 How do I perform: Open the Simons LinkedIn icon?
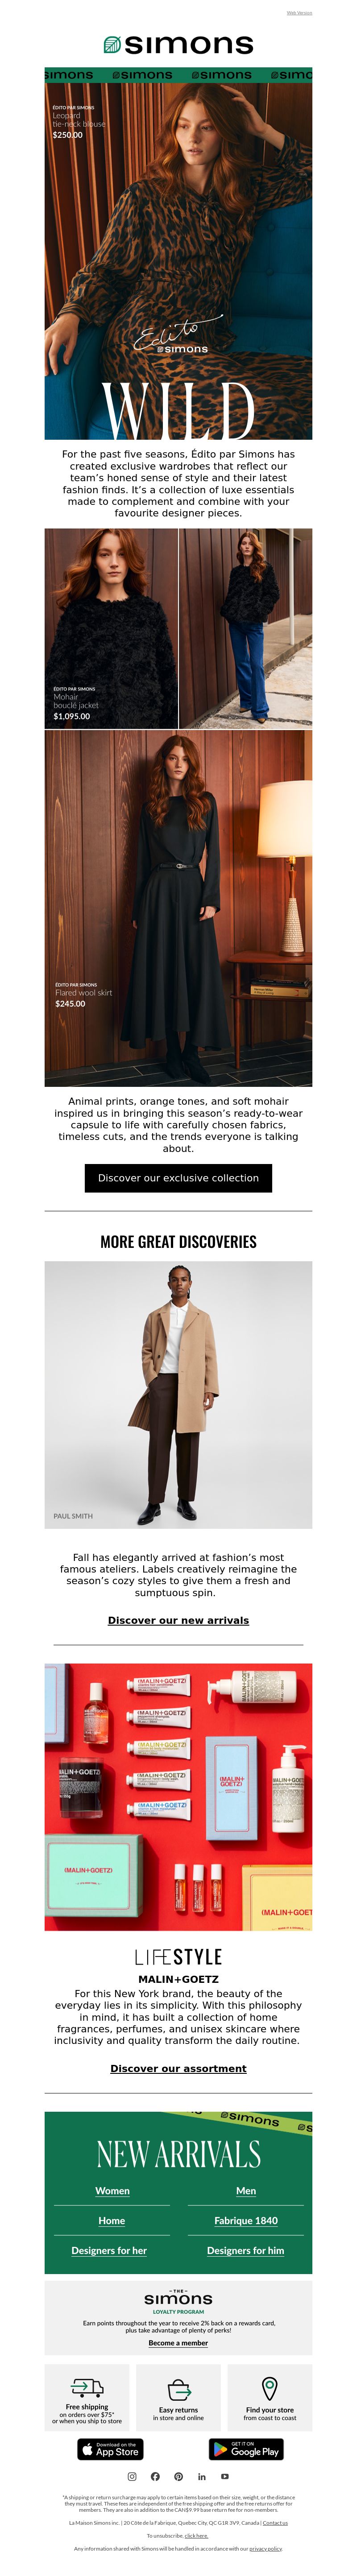[x=201, y=2476]
